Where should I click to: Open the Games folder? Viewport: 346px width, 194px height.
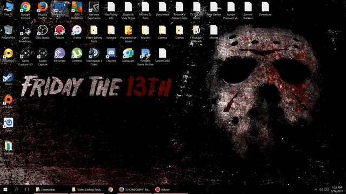click(179, 32)
